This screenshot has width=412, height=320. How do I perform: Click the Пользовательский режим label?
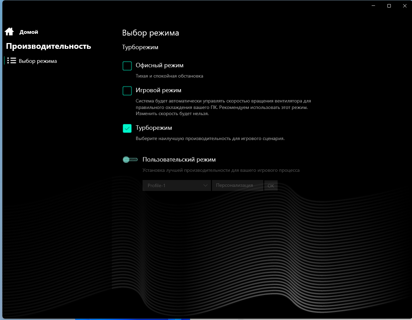point(179,159)
